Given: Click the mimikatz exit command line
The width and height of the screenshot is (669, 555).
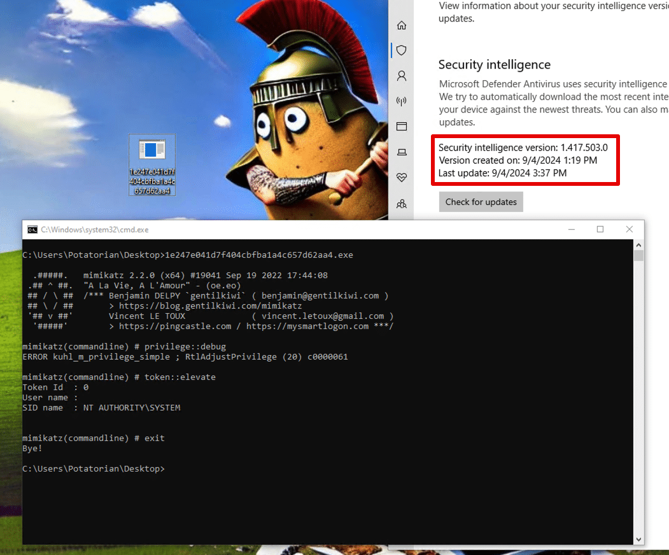Looking at the screenshot, I should point(94,438).
